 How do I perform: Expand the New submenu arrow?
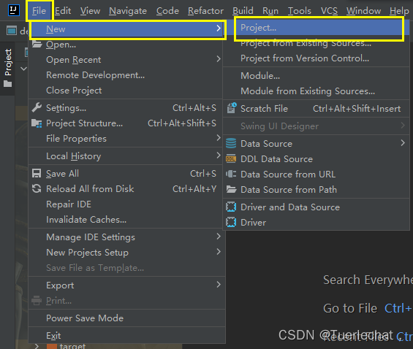tap(219, 28)
